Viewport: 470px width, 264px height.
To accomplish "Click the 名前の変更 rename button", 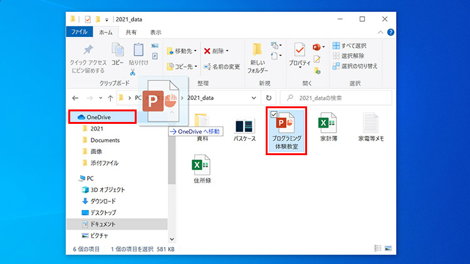I will tap(221, 66).
